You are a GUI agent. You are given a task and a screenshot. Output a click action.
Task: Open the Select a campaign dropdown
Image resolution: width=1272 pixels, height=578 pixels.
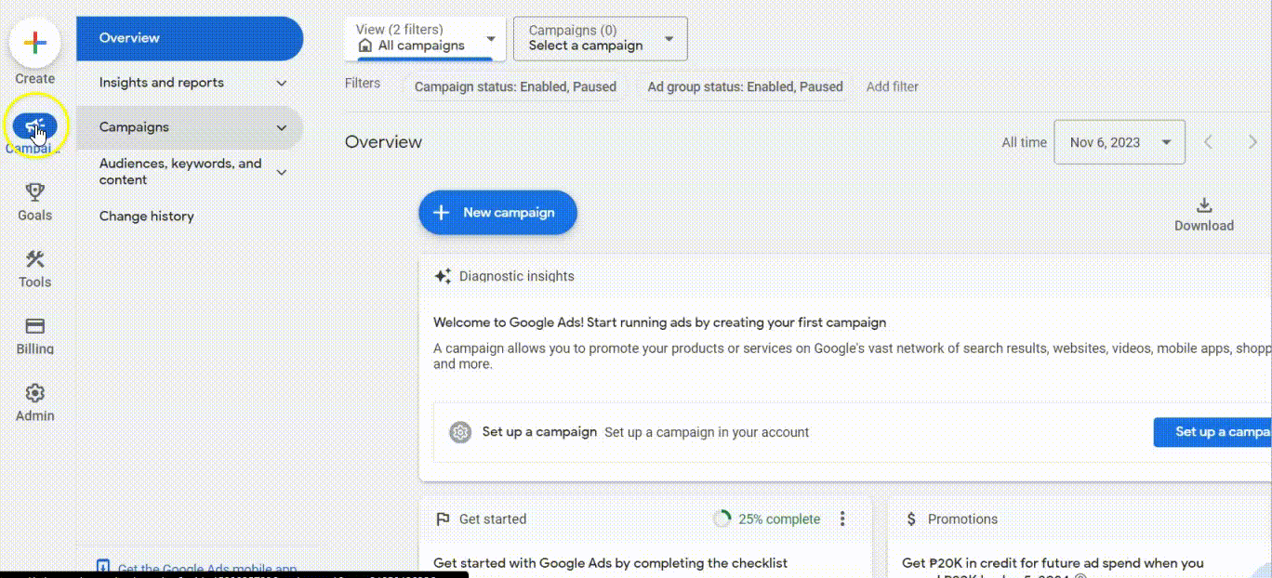[601, 38]
